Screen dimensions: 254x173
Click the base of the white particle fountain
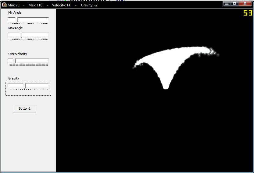166,87
